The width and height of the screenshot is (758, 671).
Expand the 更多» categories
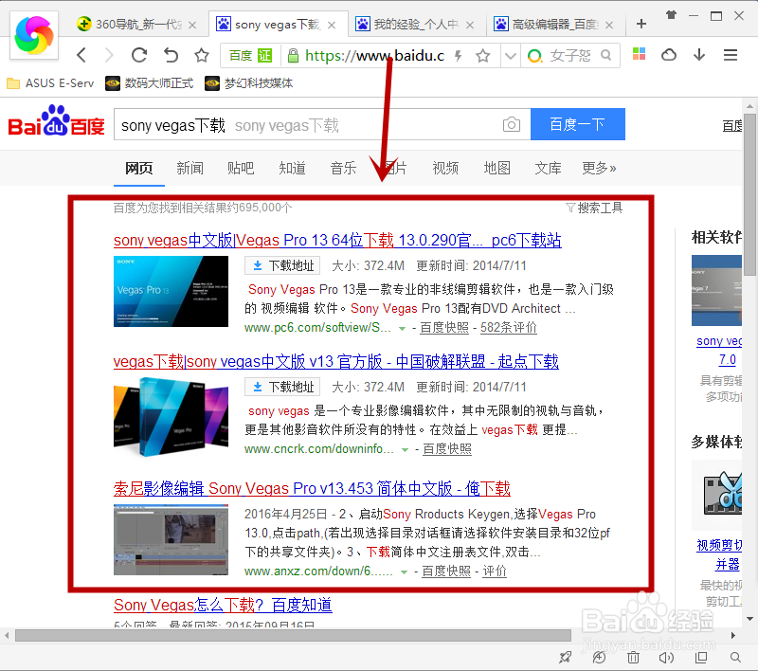point(599,169)
